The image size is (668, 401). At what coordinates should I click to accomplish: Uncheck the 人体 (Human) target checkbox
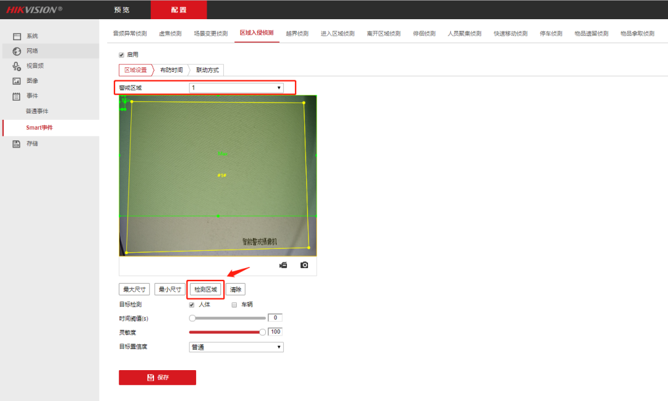(x=192, y=305)
